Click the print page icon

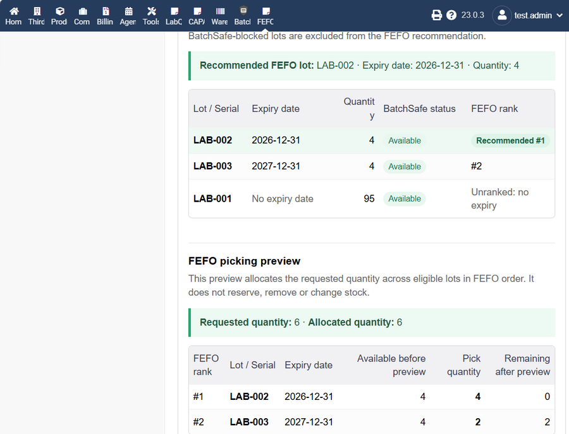[436, 15]
